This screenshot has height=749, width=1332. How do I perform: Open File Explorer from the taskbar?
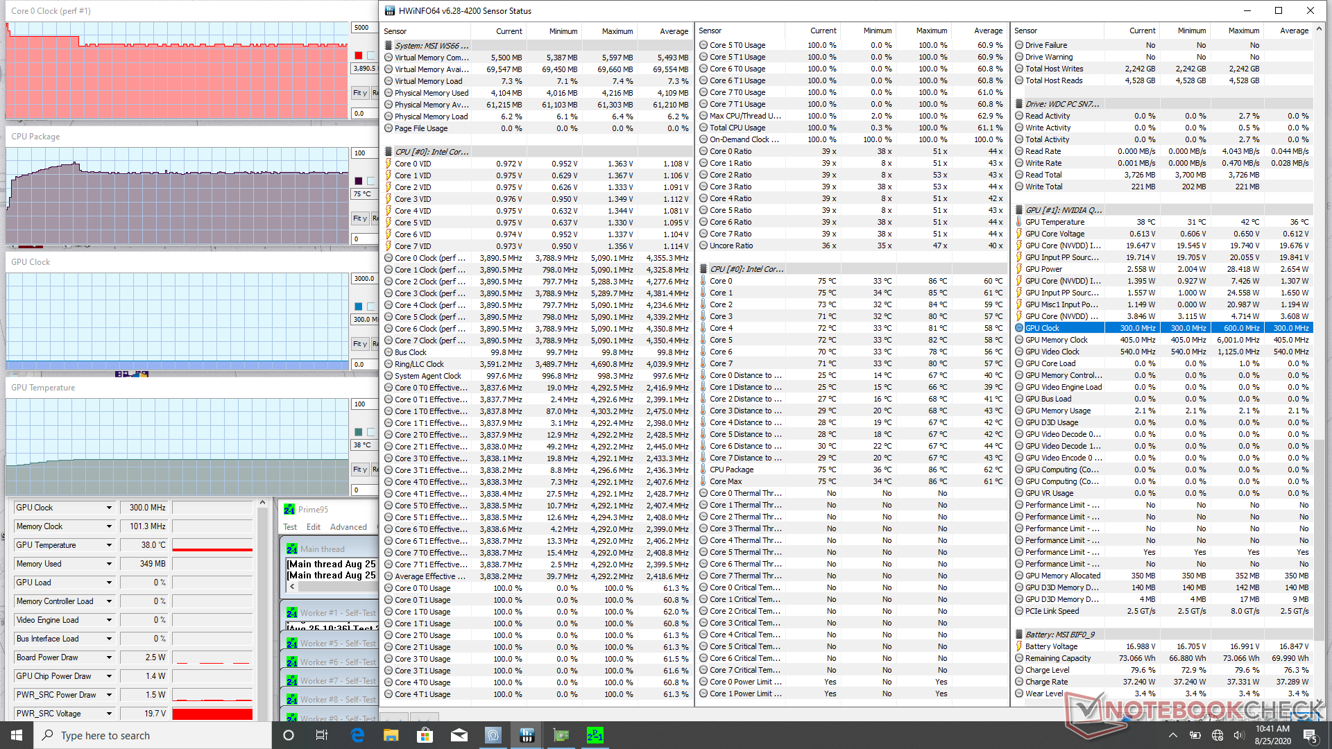tap(391, 735)
